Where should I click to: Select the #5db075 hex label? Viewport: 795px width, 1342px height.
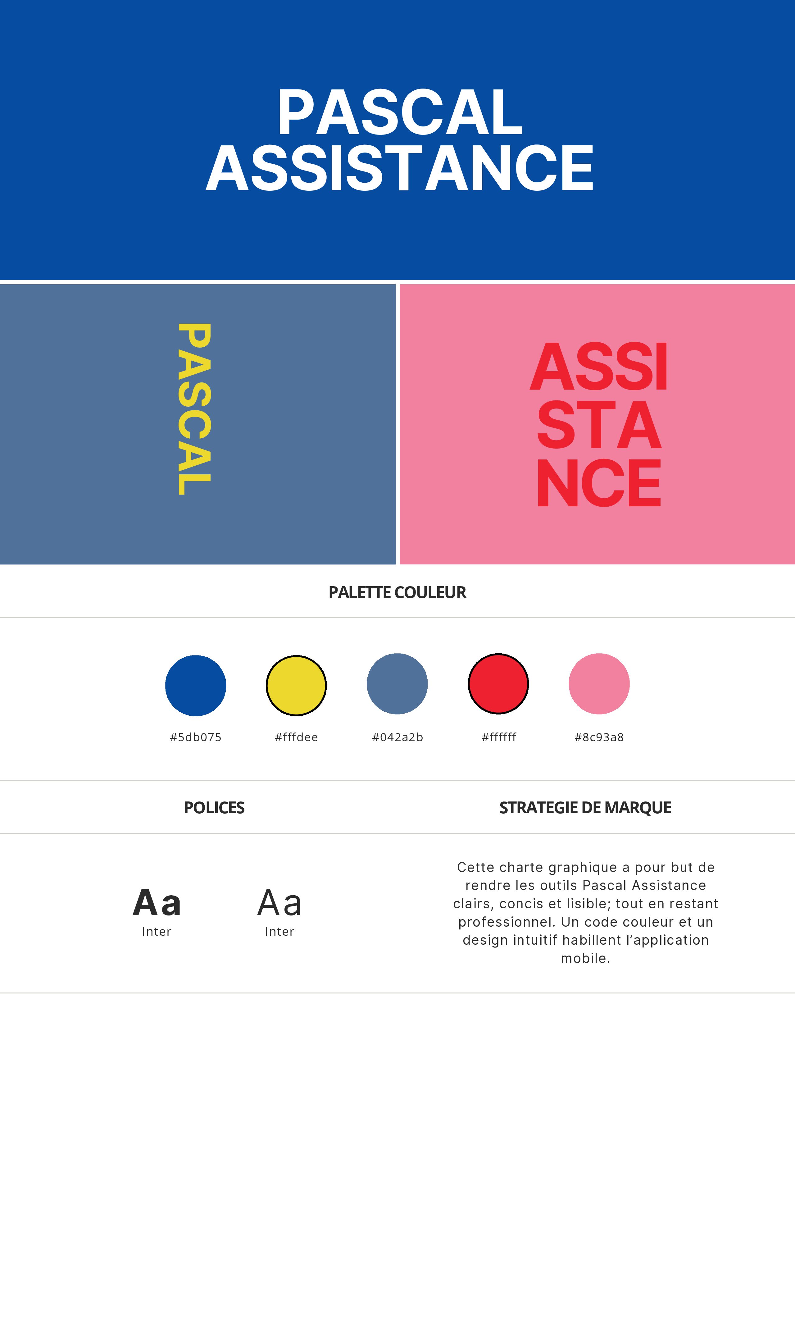[196, 737]
